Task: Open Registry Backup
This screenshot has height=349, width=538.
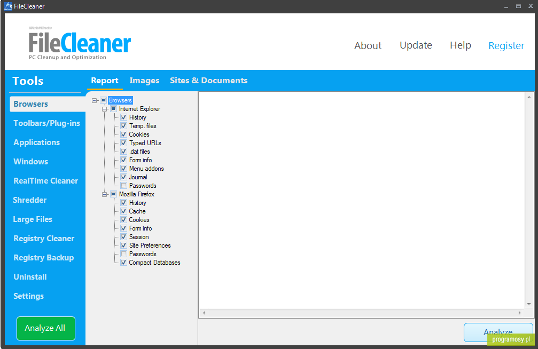Action: point(44,257)
